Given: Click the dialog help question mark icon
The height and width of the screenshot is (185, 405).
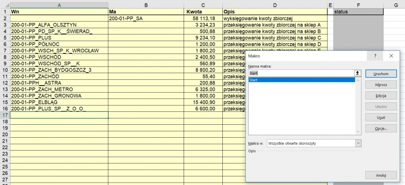Looking at the screenshot, I should pos(375,56).
